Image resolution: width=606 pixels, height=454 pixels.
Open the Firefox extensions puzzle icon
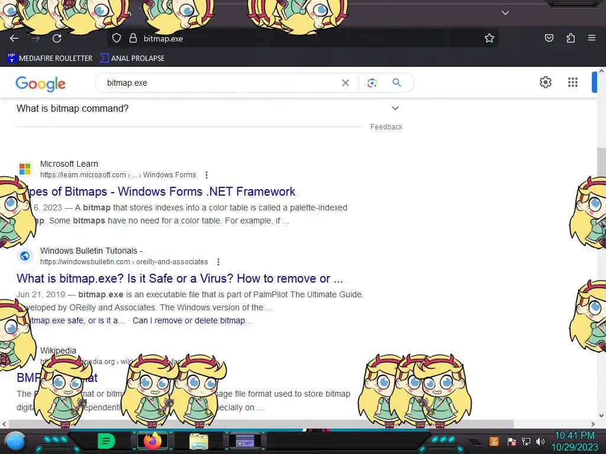pos(570,38)
